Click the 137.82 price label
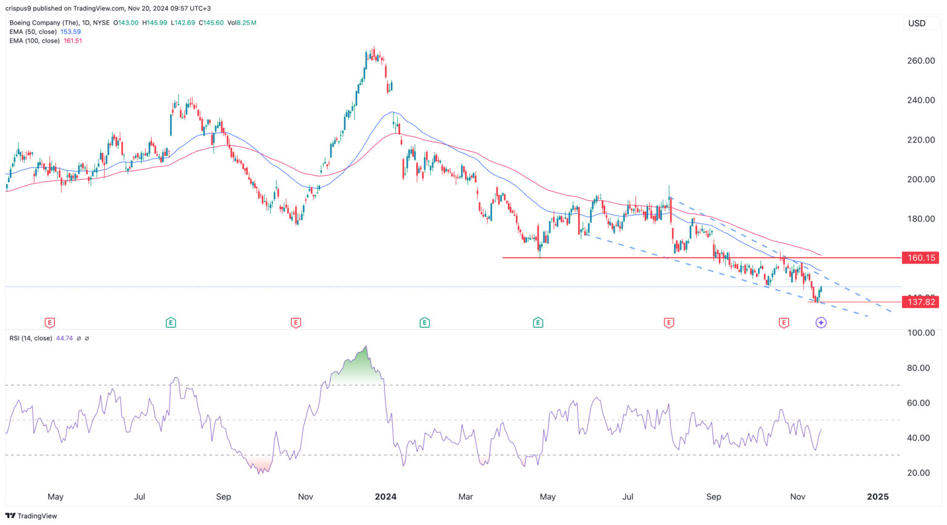The width and height of the screenshot is (947, 525). 920,302
